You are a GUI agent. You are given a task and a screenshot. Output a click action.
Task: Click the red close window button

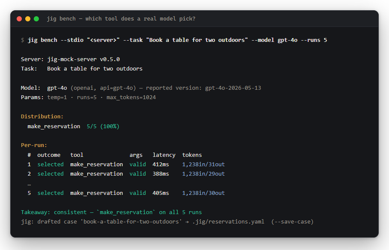19,19
